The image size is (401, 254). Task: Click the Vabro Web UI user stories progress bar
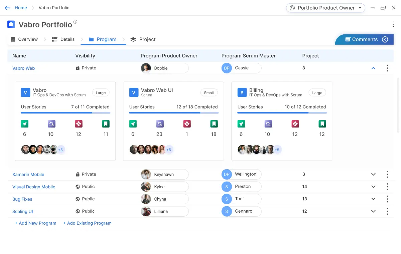(x=174, y=113)
